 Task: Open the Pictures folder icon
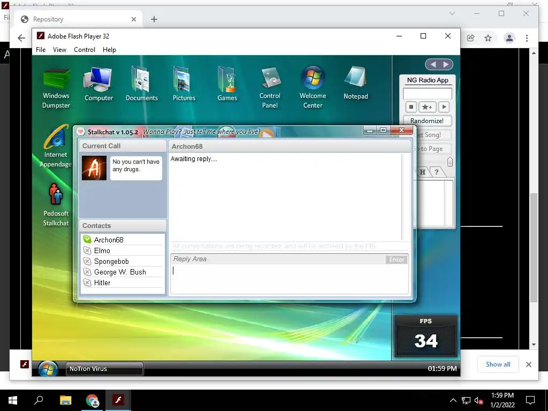tap(184, 84)
